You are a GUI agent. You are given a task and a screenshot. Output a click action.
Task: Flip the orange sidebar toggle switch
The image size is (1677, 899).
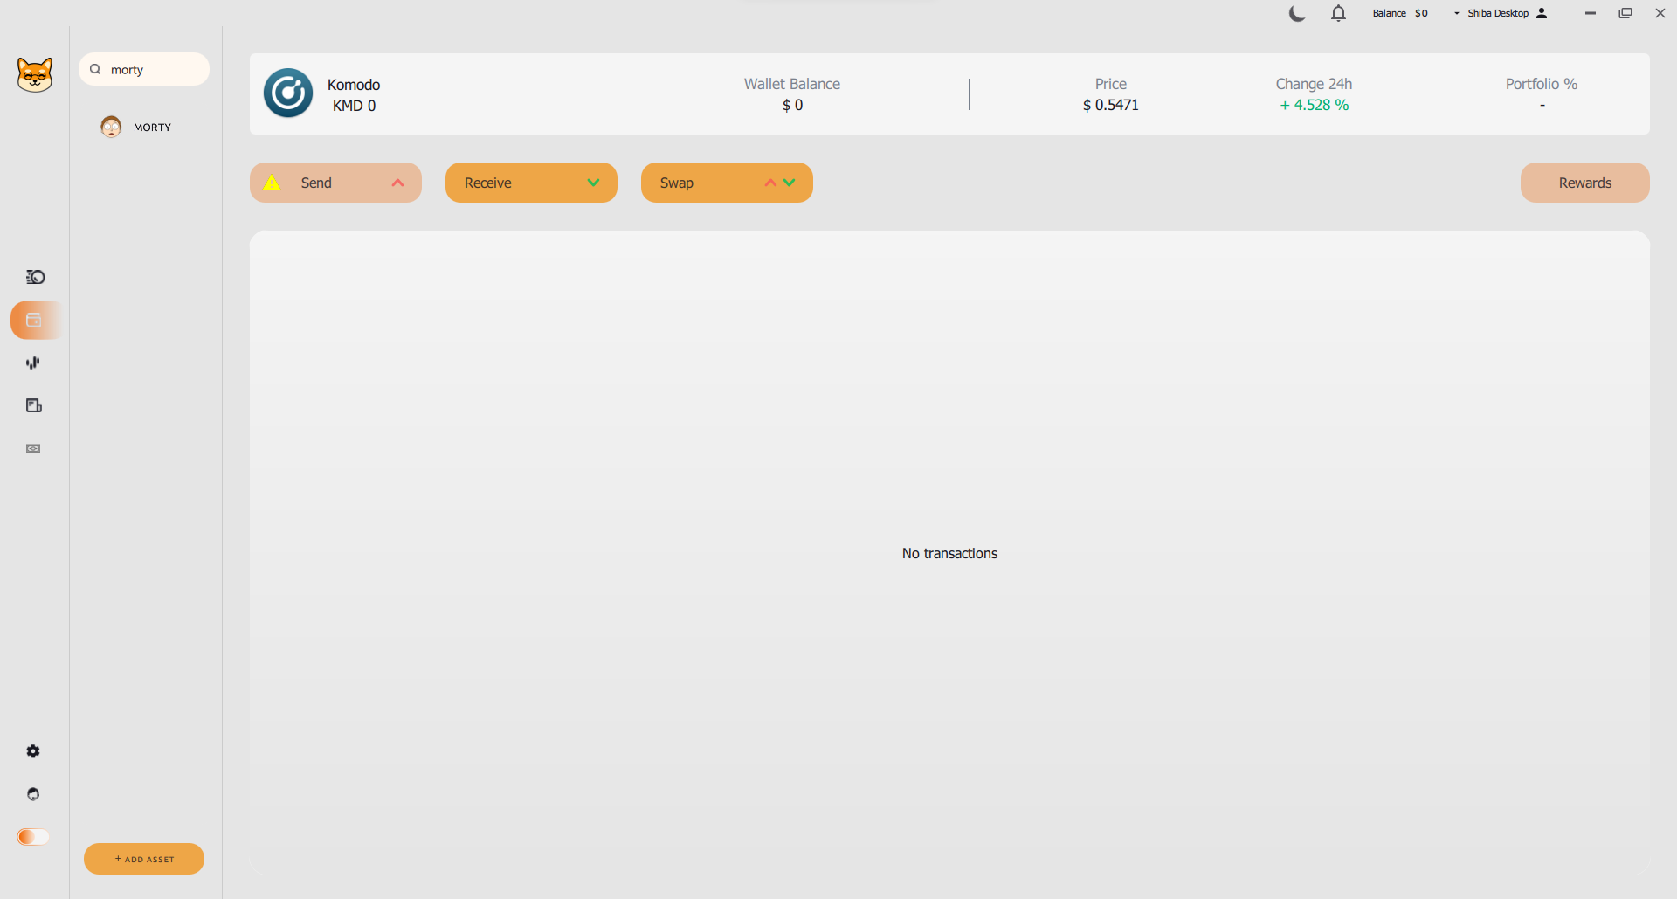(x=33, y=837)
